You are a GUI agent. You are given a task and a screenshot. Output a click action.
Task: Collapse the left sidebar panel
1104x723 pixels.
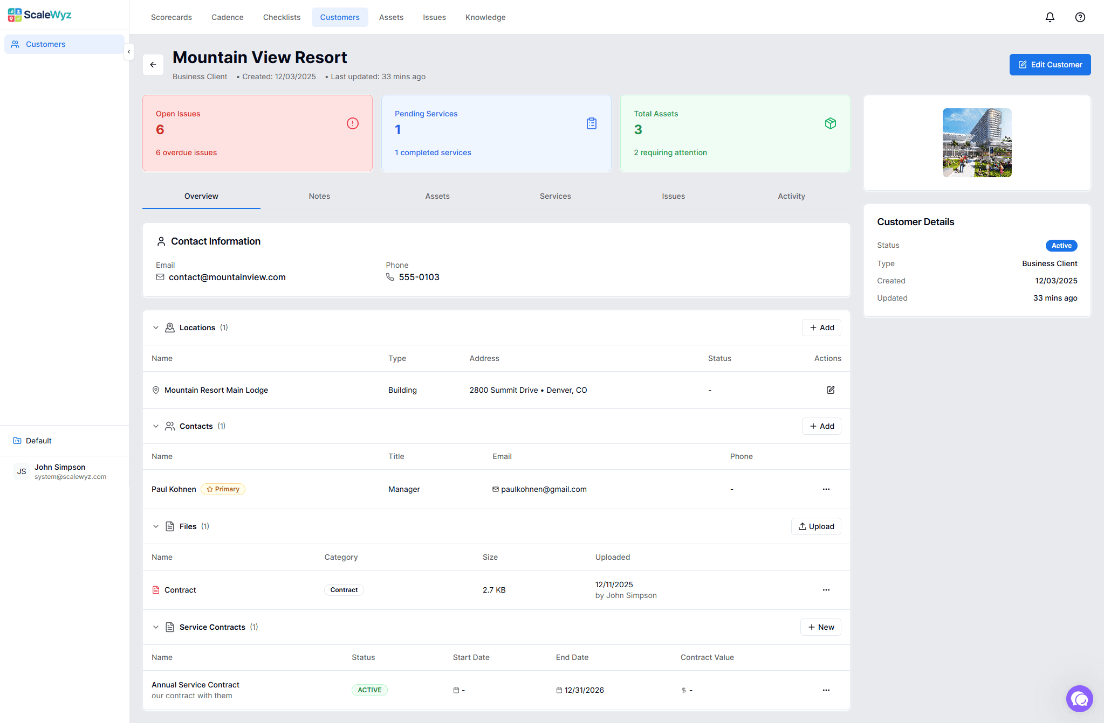tap(129, 52)
